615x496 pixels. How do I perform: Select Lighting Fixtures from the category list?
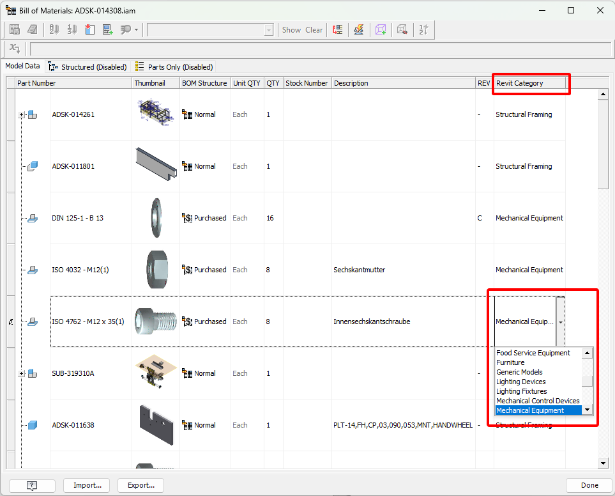tap(521, 391)
